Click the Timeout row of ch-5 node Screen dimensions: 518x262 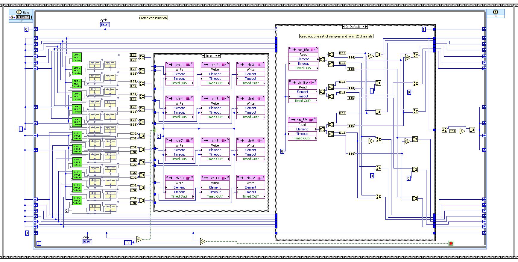(x=215, y=112)
